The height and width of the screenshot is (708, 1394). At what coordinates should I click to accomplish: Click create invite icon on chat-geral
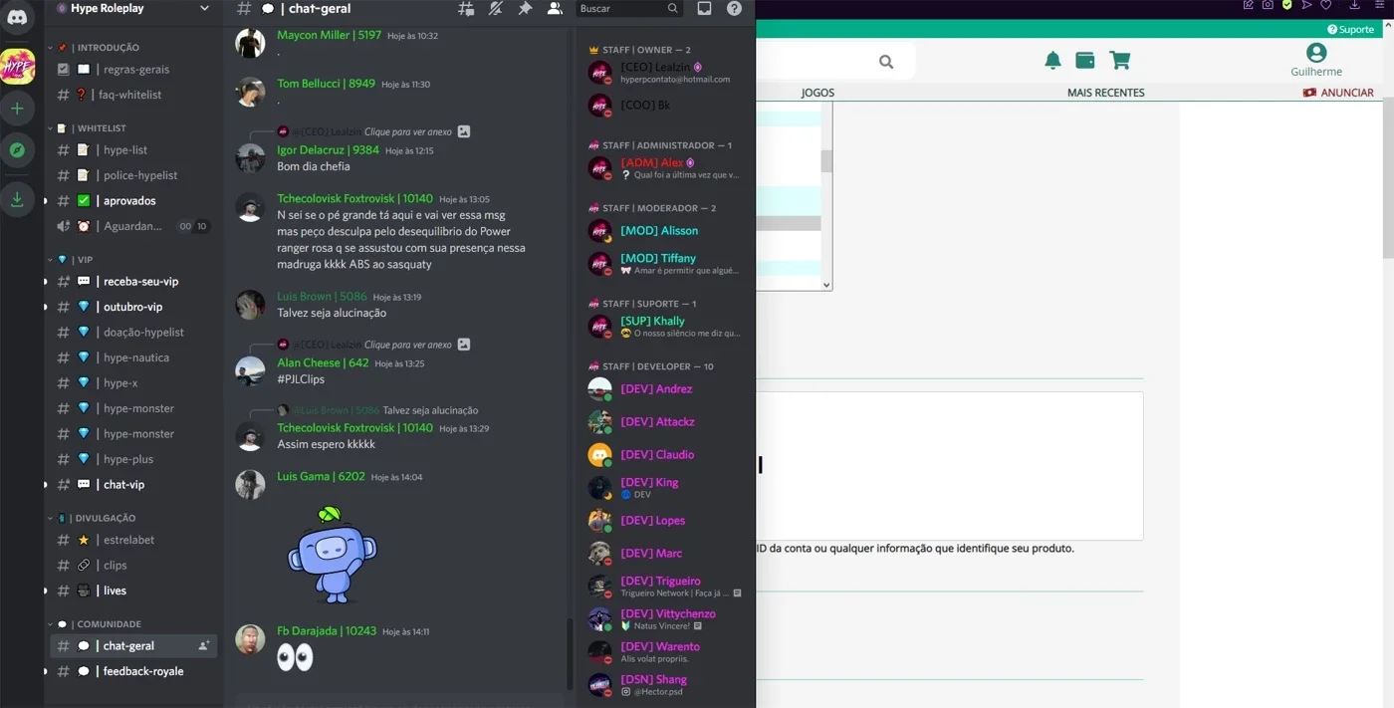(204, 646)
